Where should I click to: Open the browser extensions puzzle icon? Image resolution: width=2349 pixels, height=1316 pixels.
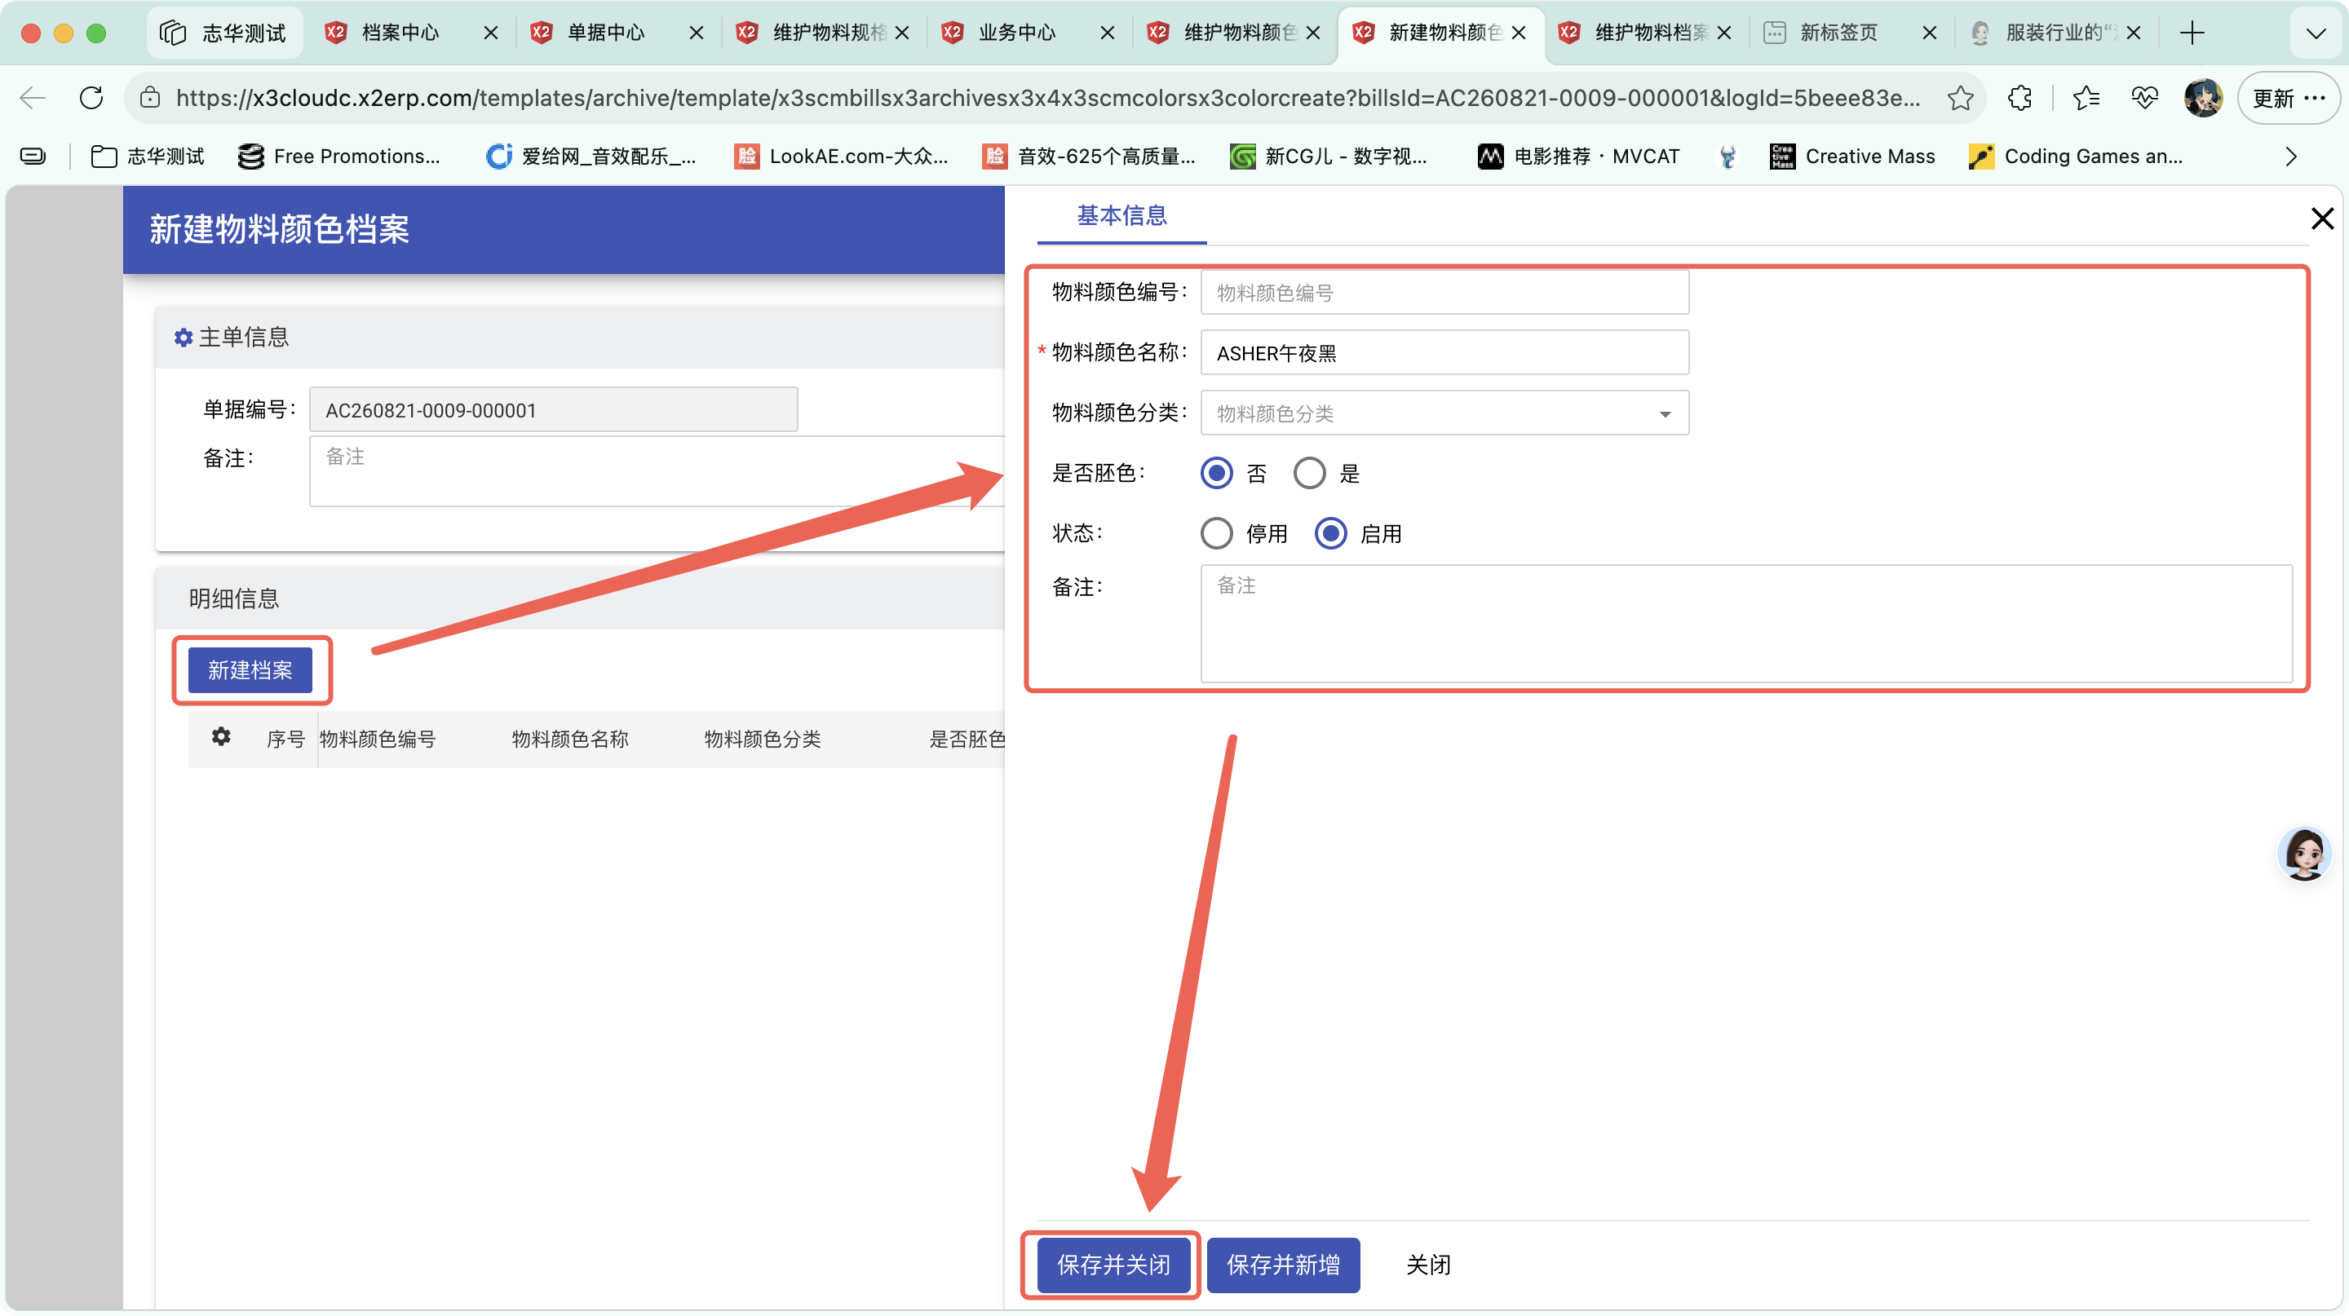2019,99
